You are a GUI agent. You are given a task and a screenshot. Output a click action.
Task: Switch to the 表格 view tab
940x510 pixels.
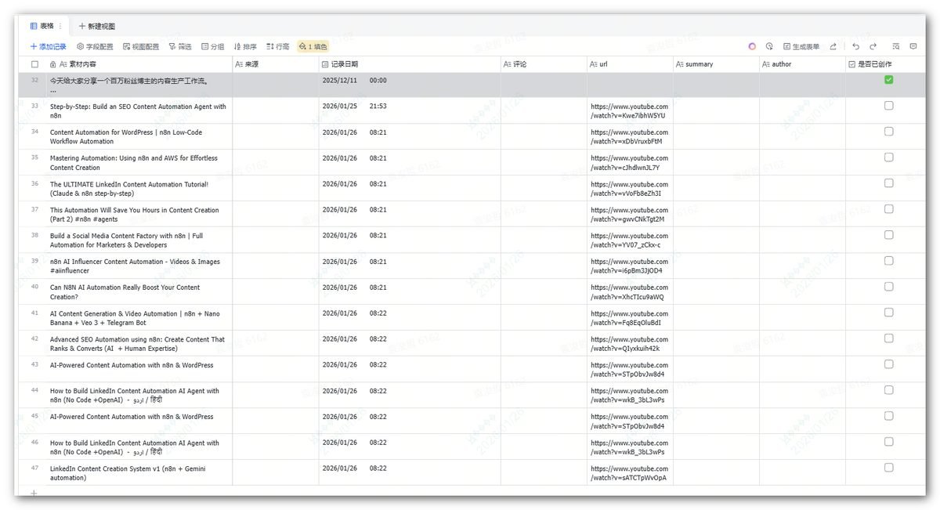42,26
